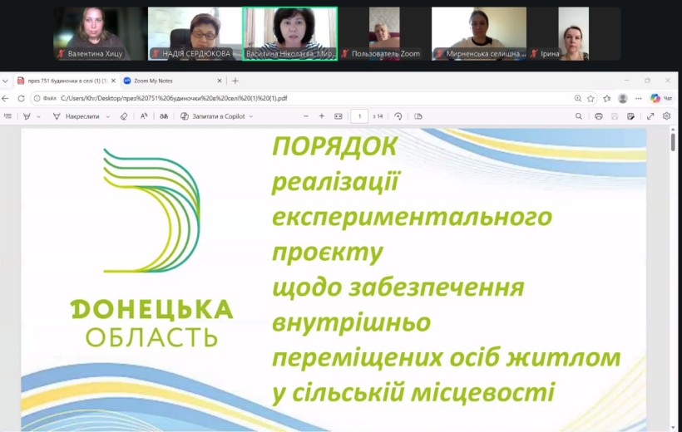Rotate the PDF page

[x=398, y=116]
